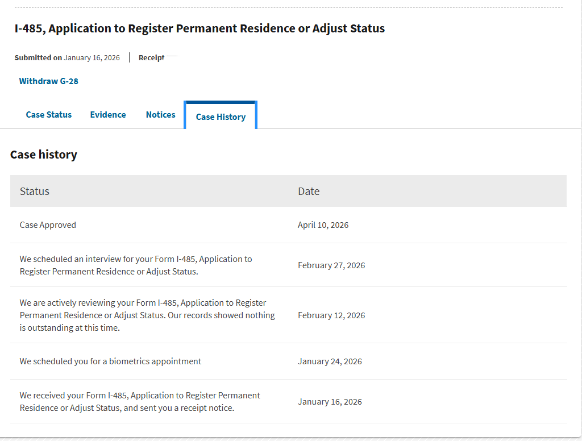Image resolution: width=582 pixels, height=441 pixels.
Task: Click the February 12, 2026 date
Action: click(331, 315)
